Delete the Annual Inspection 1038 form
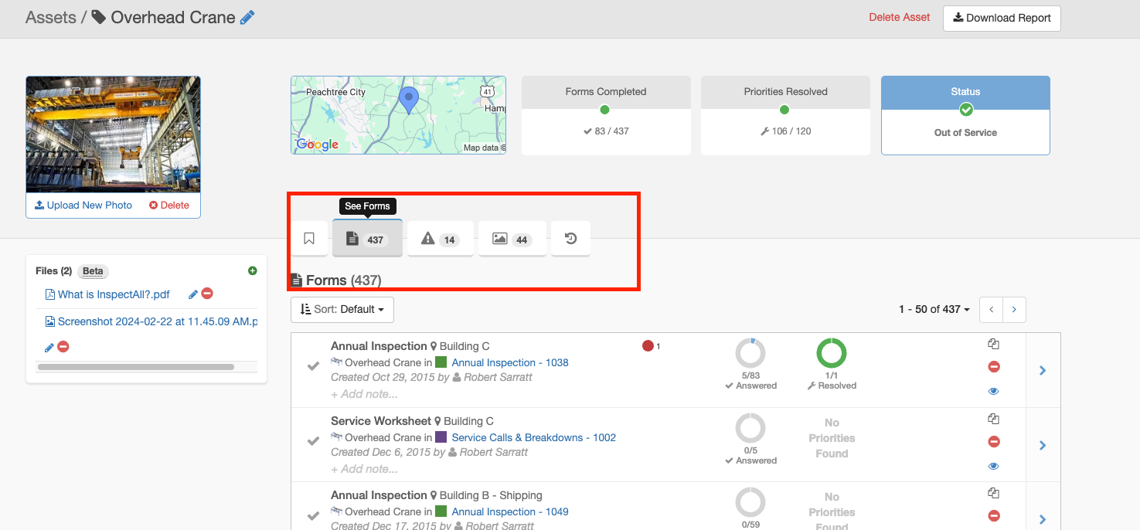 (x=994, y=367)
